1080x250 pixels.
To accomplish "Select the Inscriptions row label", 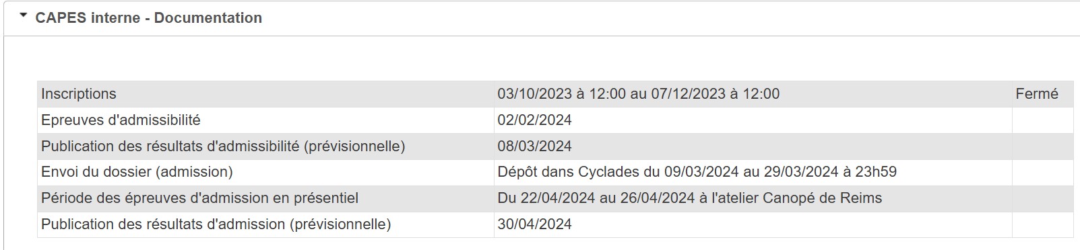I will [79, 94].
